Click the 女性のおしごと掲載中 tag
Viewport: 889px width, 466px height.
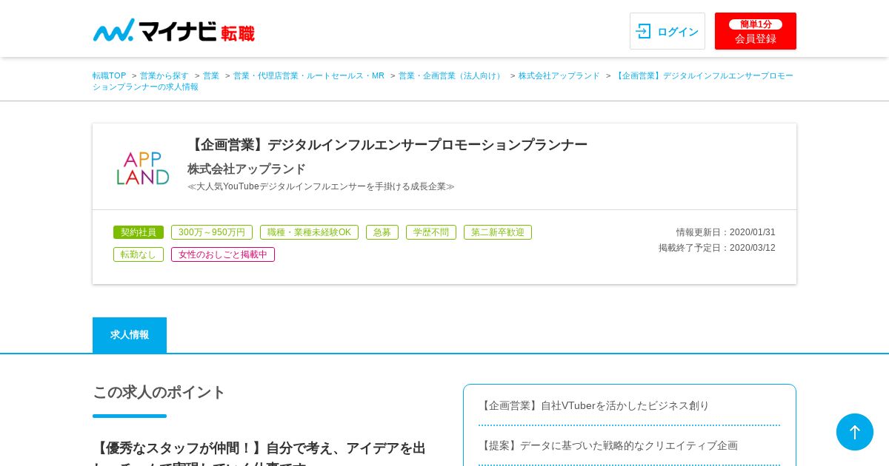click(x=223, y=254)
